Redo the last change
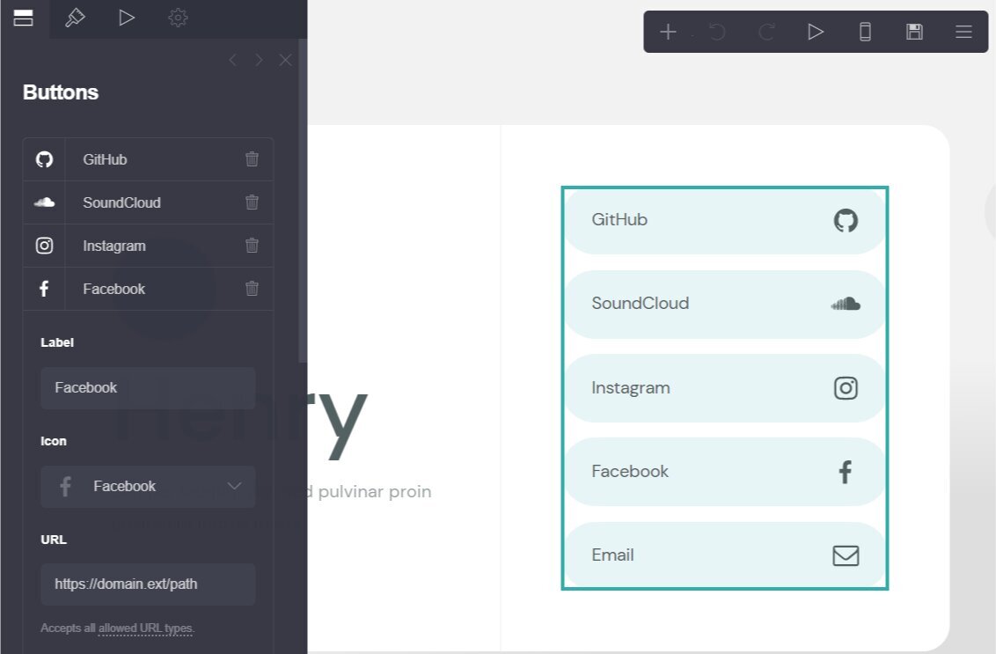 click(766, 32)
